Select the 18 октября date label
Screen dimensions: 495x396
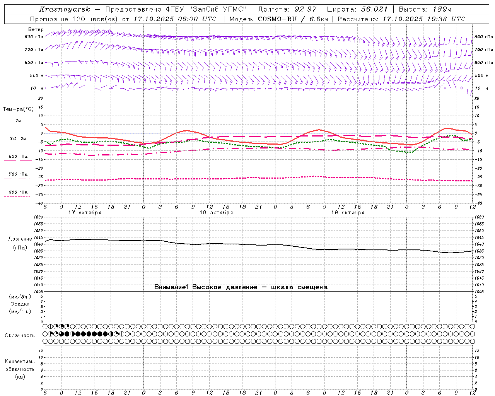[216, 213]
